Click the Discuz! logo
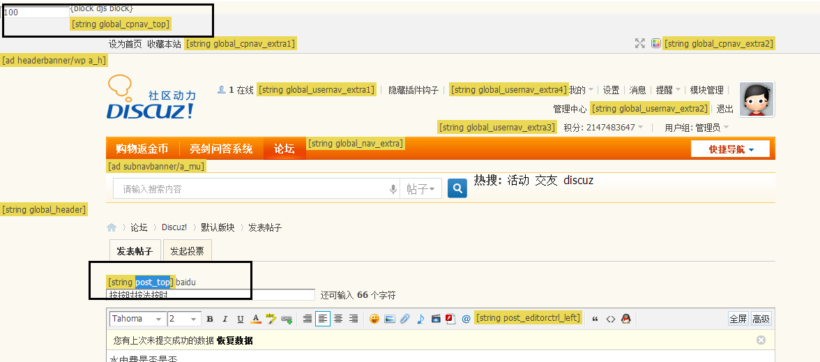 coord(152,98)
